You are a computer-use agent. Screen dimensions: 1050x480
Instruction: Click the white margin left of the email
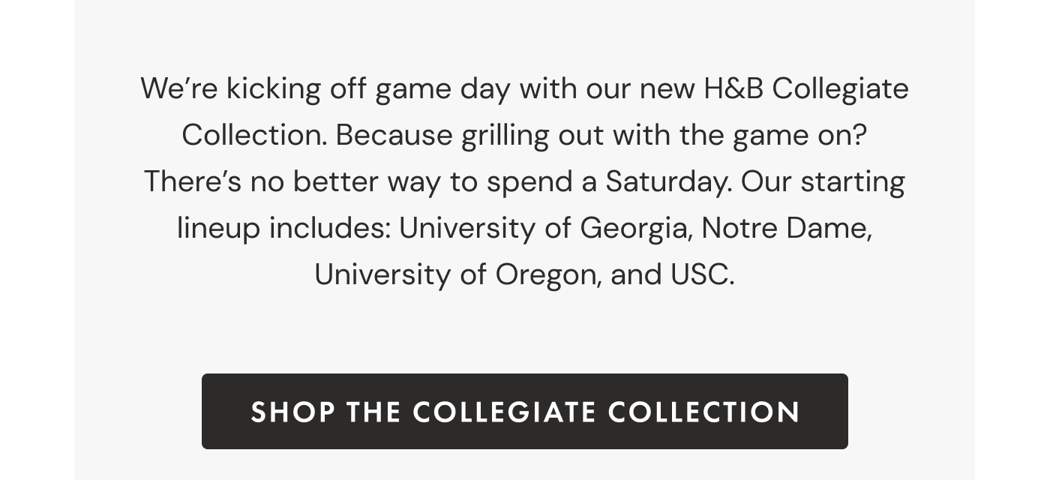[x=37, y=240]
